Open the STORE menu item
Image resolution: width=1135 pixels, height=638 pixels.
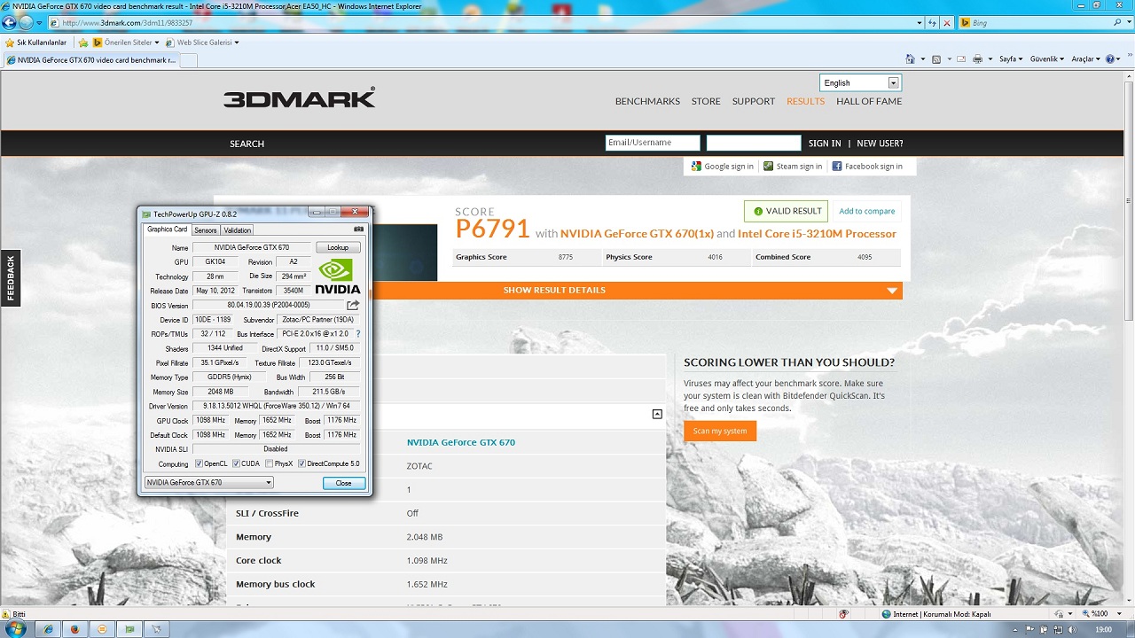[x=706, y=101]
